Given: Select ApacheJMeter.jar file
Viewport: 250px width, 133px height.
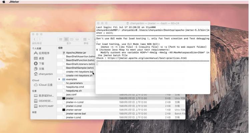Looking at the screenshot, I should [x=76, y=53].
